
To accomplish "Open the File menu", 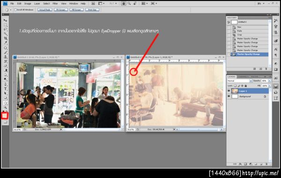I will point(12,4).
